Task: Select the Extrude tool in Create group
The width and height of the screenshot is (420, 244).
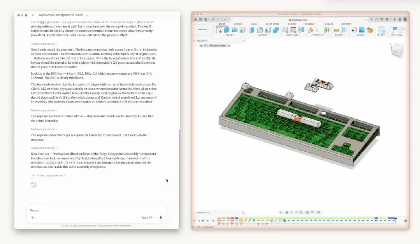Action: tap(227, 30)
